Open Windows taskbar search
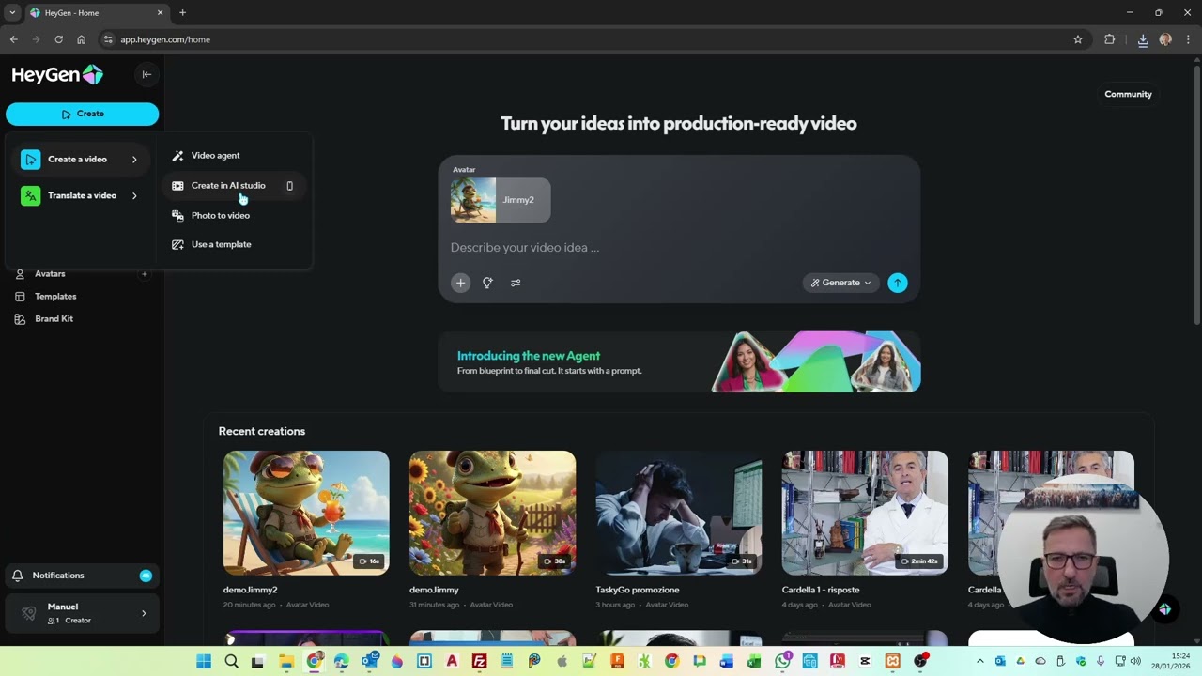Image resolution: width=1202 pixels, height=676 pixels. pos(231,662)
